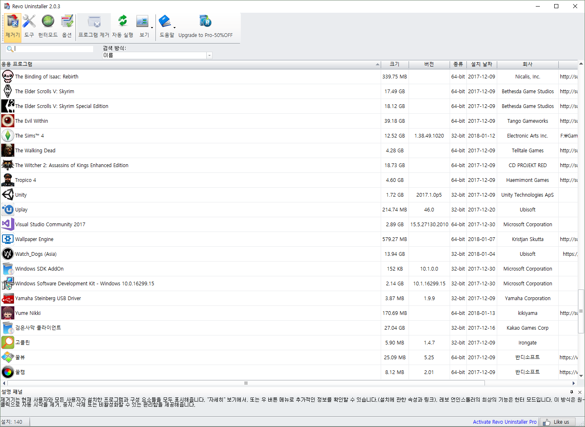Click the scroll right arrow of list
This screenshot has height=427, width=585.
574,383
